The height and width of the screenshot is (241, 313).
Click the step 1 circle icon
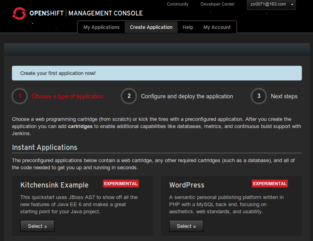tap(20, 96)
